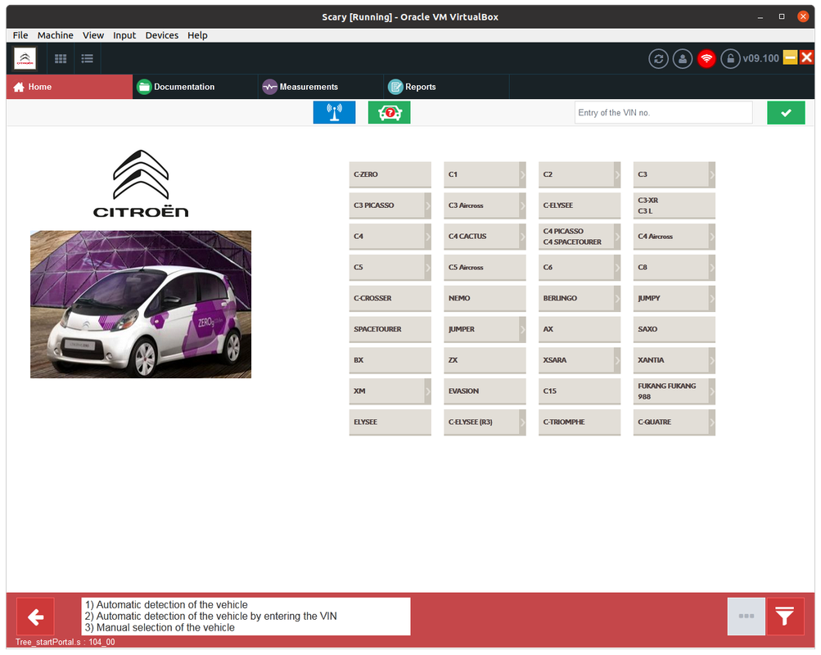Select the C5 Aircross vehicle button
The image size is (821, 655).
pos(485,267)
